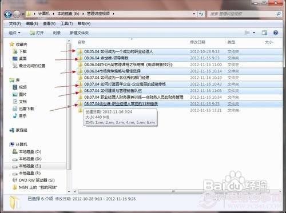Click the 修改日期 column header
286x213 pixels.
(x=198, y=42)
